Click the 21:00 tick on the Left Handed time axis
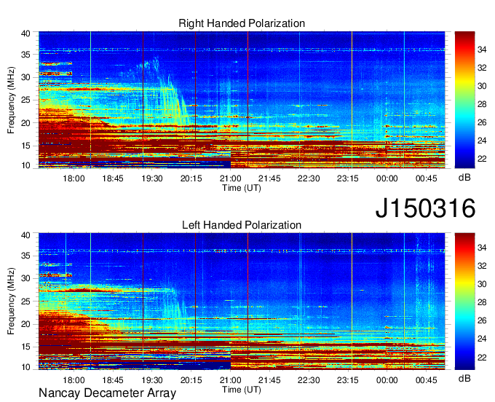Screen dimensions: 495x402 [x=231, y=380]
